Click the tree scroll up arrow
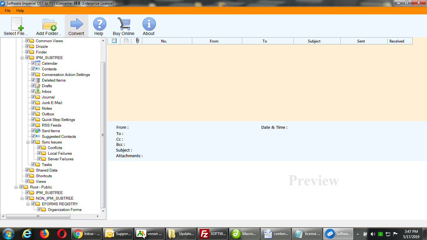Viewport: 427px width, 240px height. tap(103, 41)
